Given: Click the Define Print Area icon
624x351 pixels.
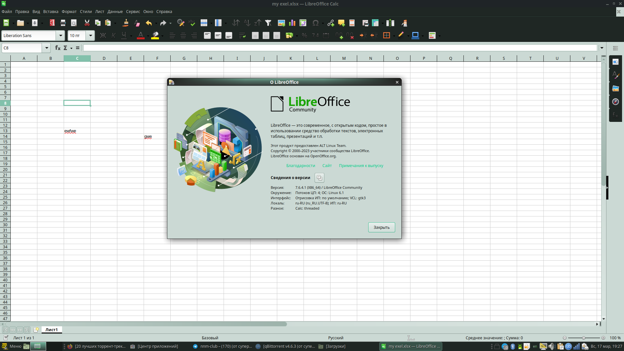Looking at the screenshot, I should (365, 23).
